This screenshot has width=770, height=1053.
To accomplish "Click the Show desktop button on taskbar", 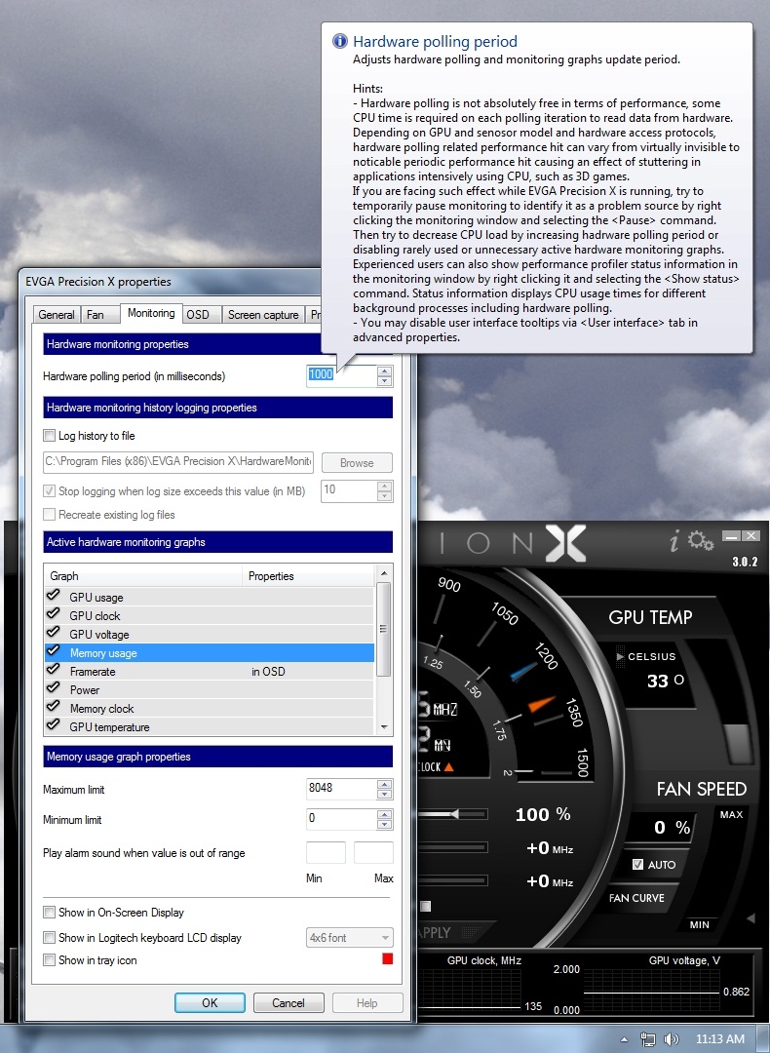I will (x=763, y=1039).
